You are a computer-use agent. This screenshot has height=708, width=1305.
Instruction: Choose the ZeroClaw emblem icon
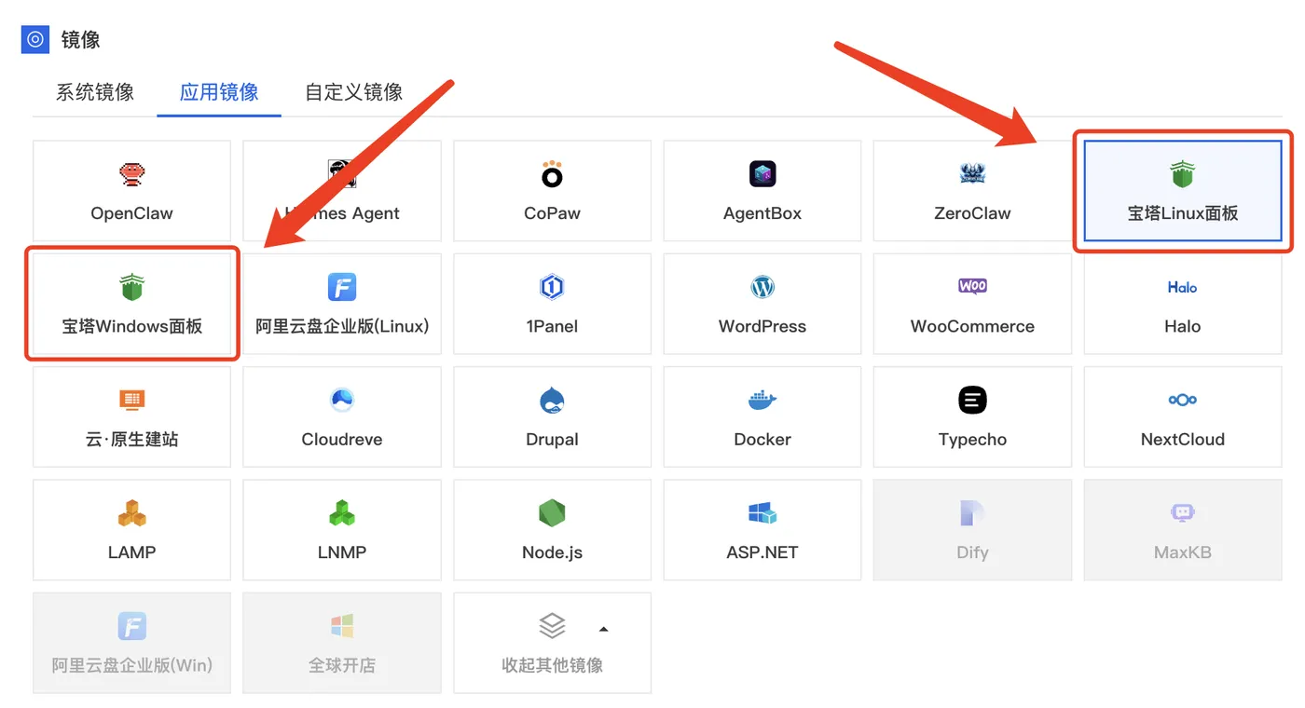point(972,174)
